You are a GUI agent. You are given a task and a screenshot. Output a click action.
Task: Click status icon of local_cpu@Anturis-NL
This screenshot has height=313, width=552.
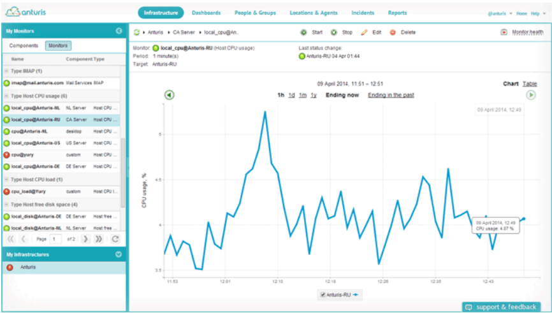6,108
